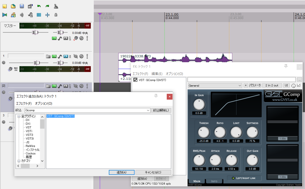Toggle track 1 FX bypass ON indicator
Screen dimensions: 305x189
click(x=70, y=56)
